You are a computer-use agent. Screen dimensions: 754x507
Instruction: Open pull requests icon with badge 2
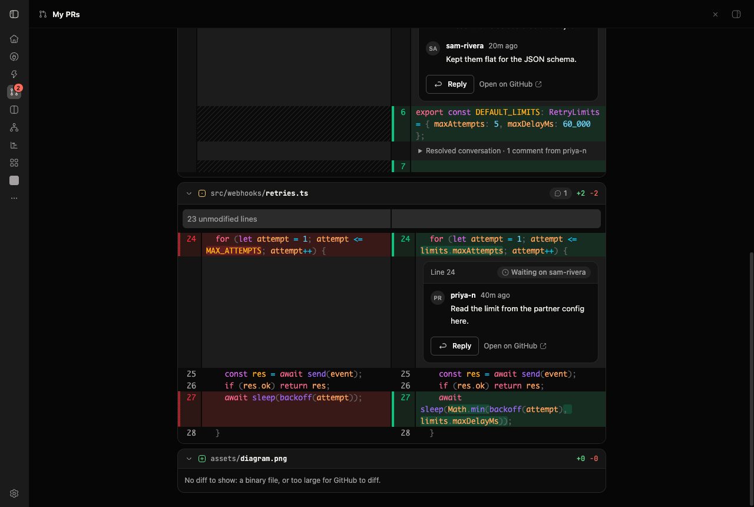click(14, 91)
